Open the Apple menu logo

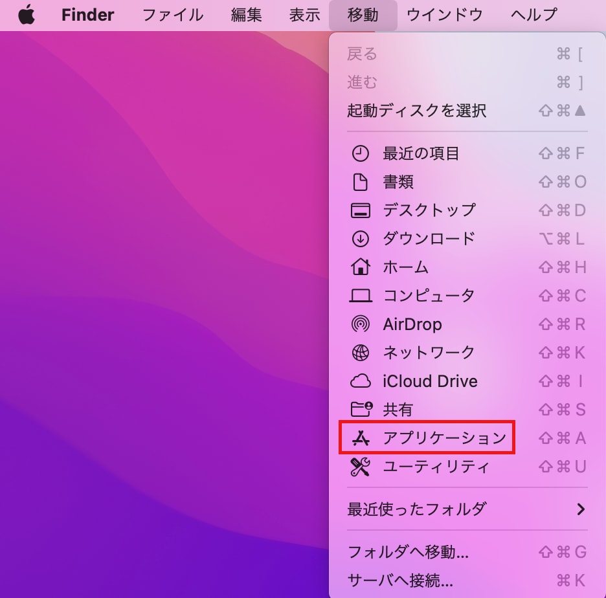point(27,15)
